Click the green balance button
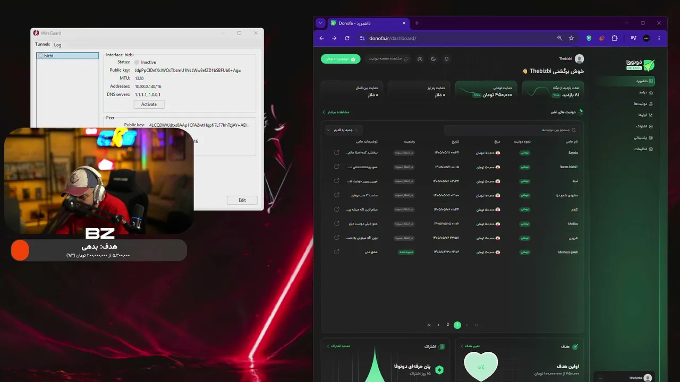Image resolution: width=680 pixels, height=382 pixels. tap(341, 59)
